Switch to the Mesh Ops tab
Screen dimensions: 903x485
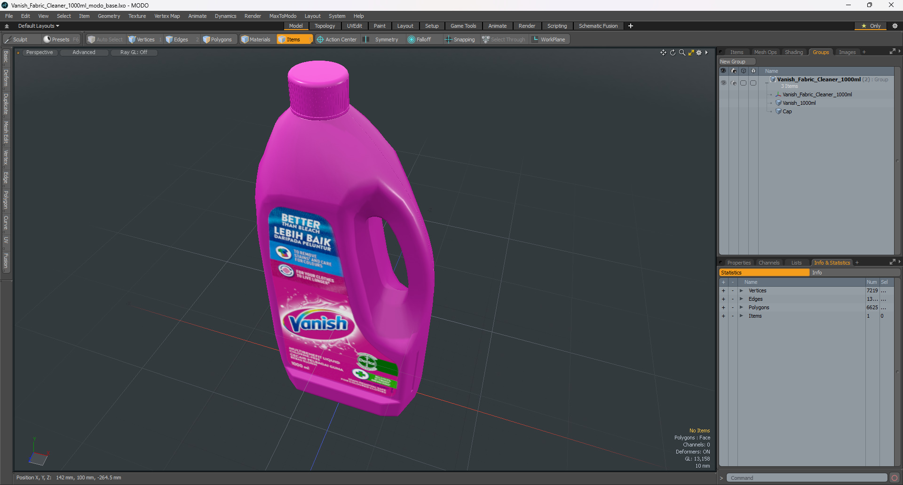coord(765,52)
